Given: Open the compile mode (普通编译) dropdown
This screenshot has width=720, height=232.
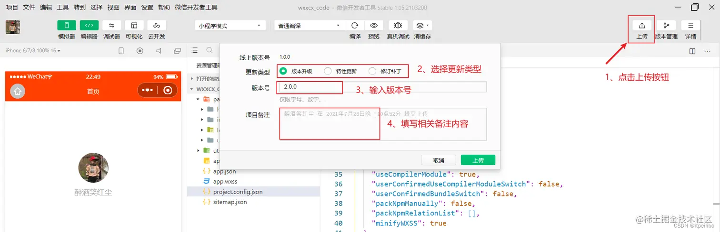Looking at the screenshot, I should [x=310, y=26].
